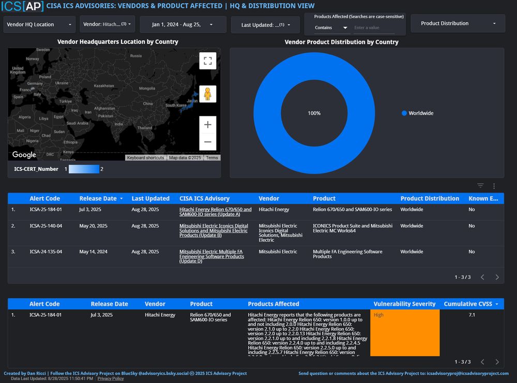Sort by Last Updated column header
Image resolution: width=517 pixels, height=383 pixels.
(x=150, y=198)
